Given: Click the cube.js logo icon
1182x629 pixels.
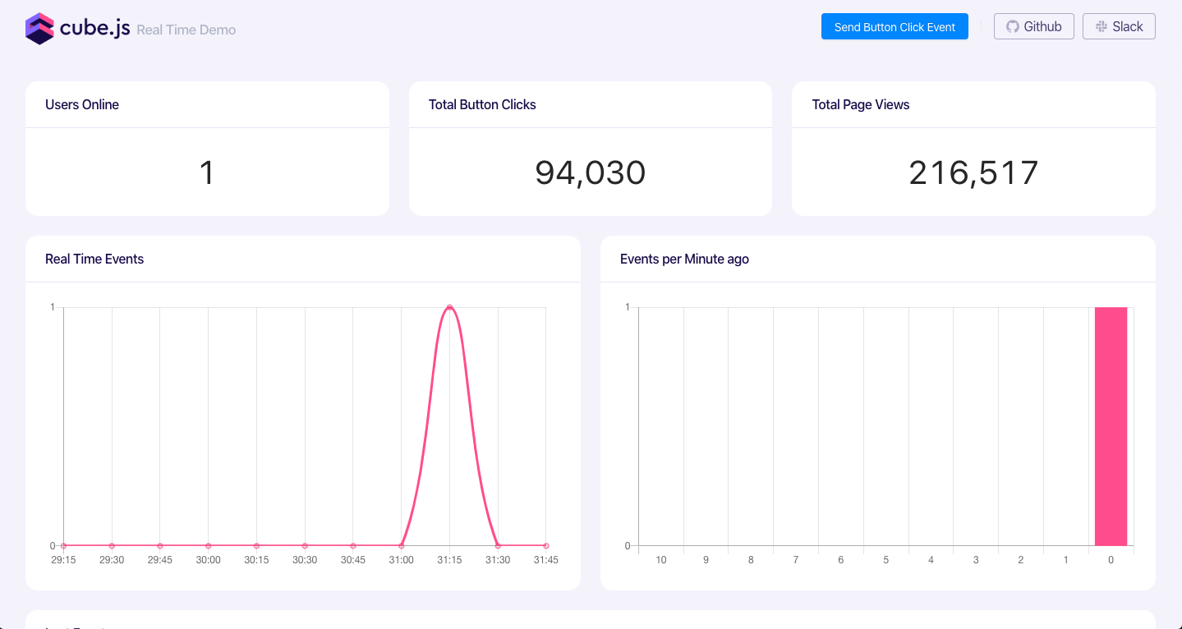Looking at the screenshot, I should (39, 28).
